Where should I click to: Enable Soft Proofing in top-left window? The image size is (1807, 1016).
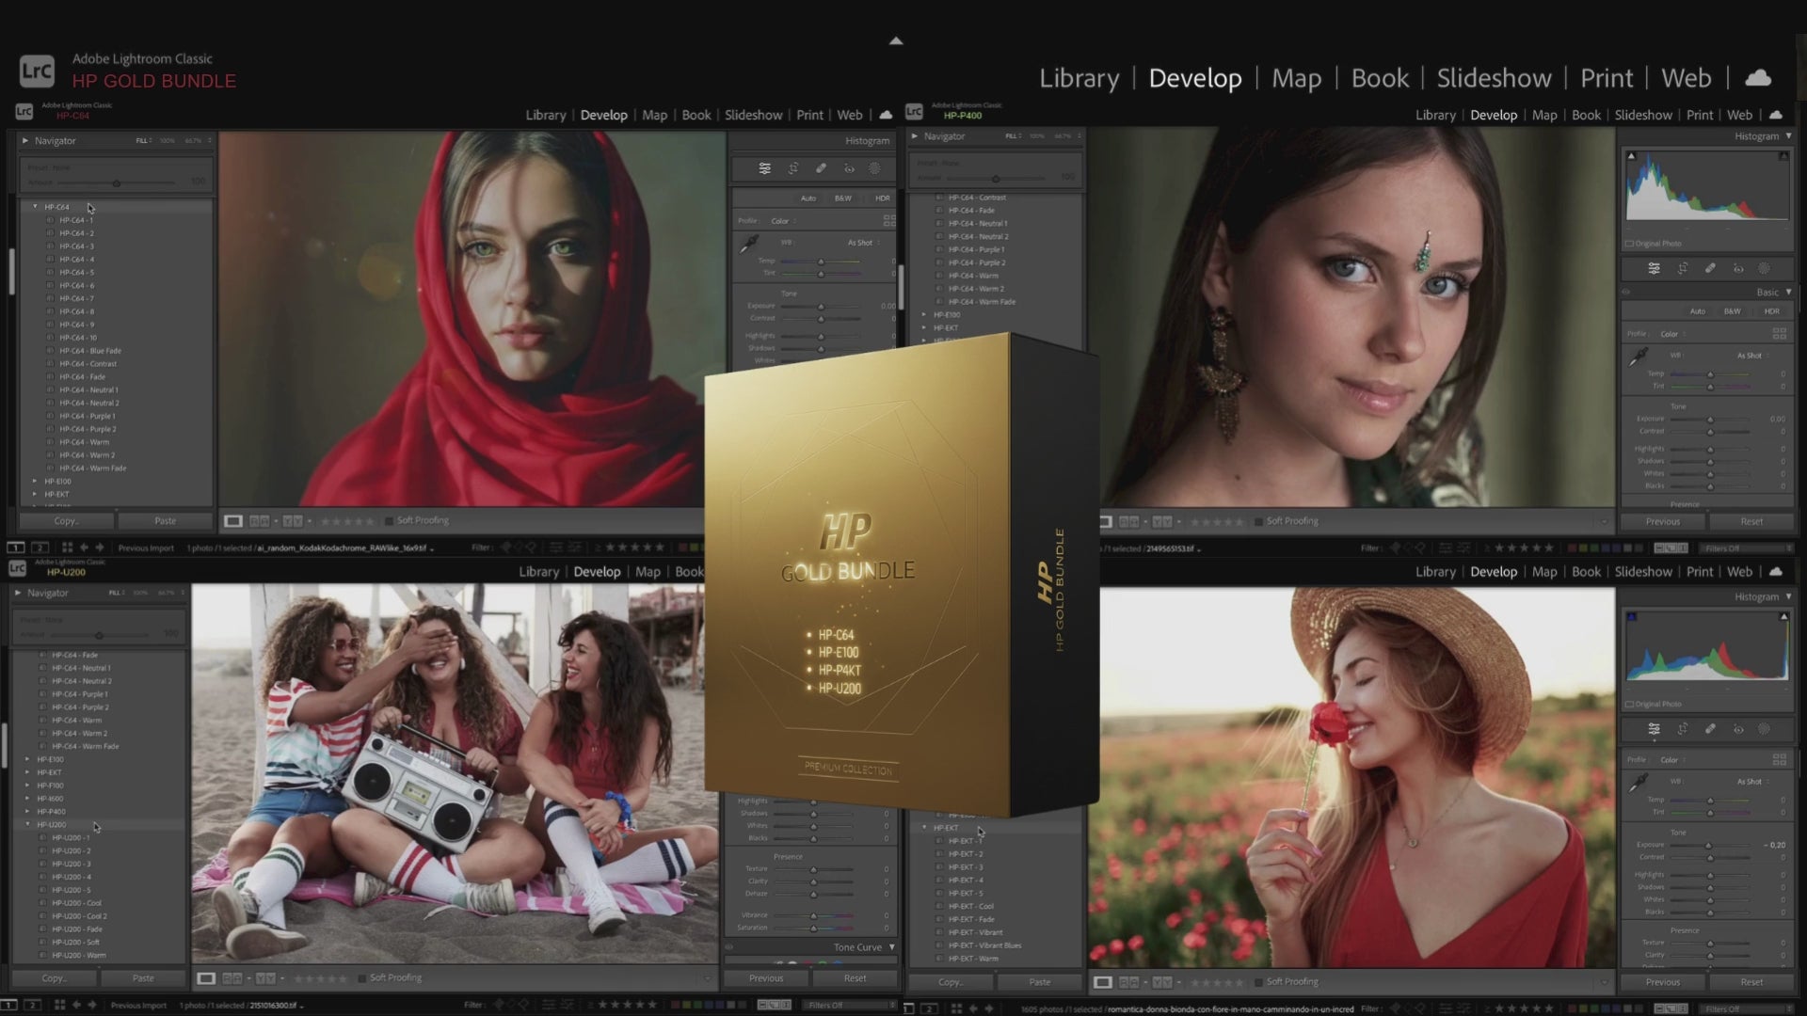point(389,520)
